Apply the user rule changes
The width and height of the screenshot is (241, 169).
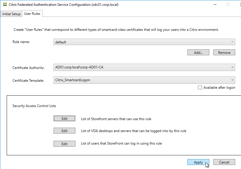pos(198,162)
